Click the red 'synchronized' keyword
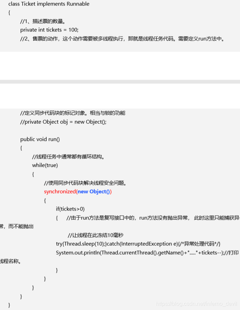Viewport: 240px width, 310px height. [60, 192]
